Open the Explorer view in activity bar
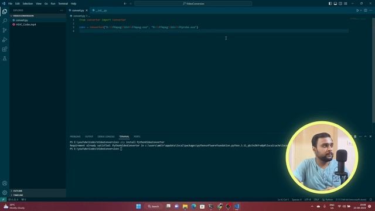This screenshot has width=375, height=211. 5,11
